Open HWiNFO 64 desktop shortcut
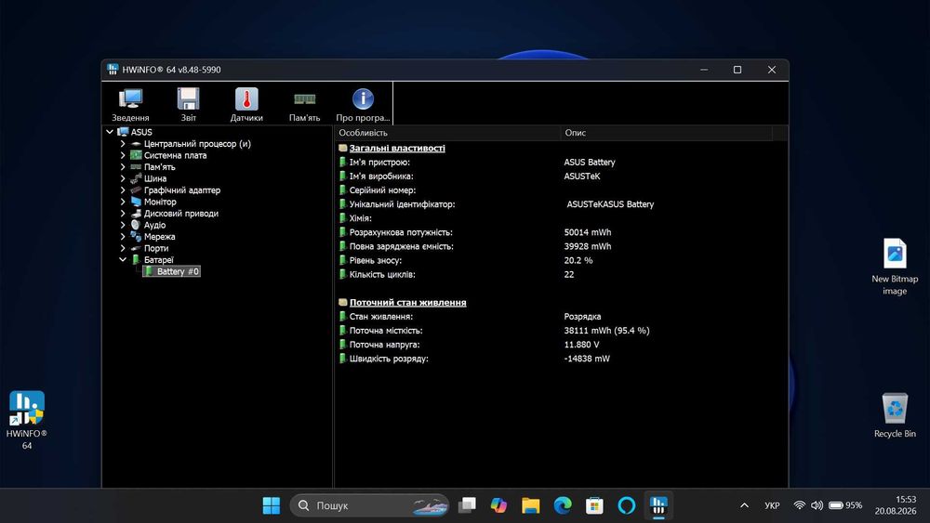 tap(27, 420)
